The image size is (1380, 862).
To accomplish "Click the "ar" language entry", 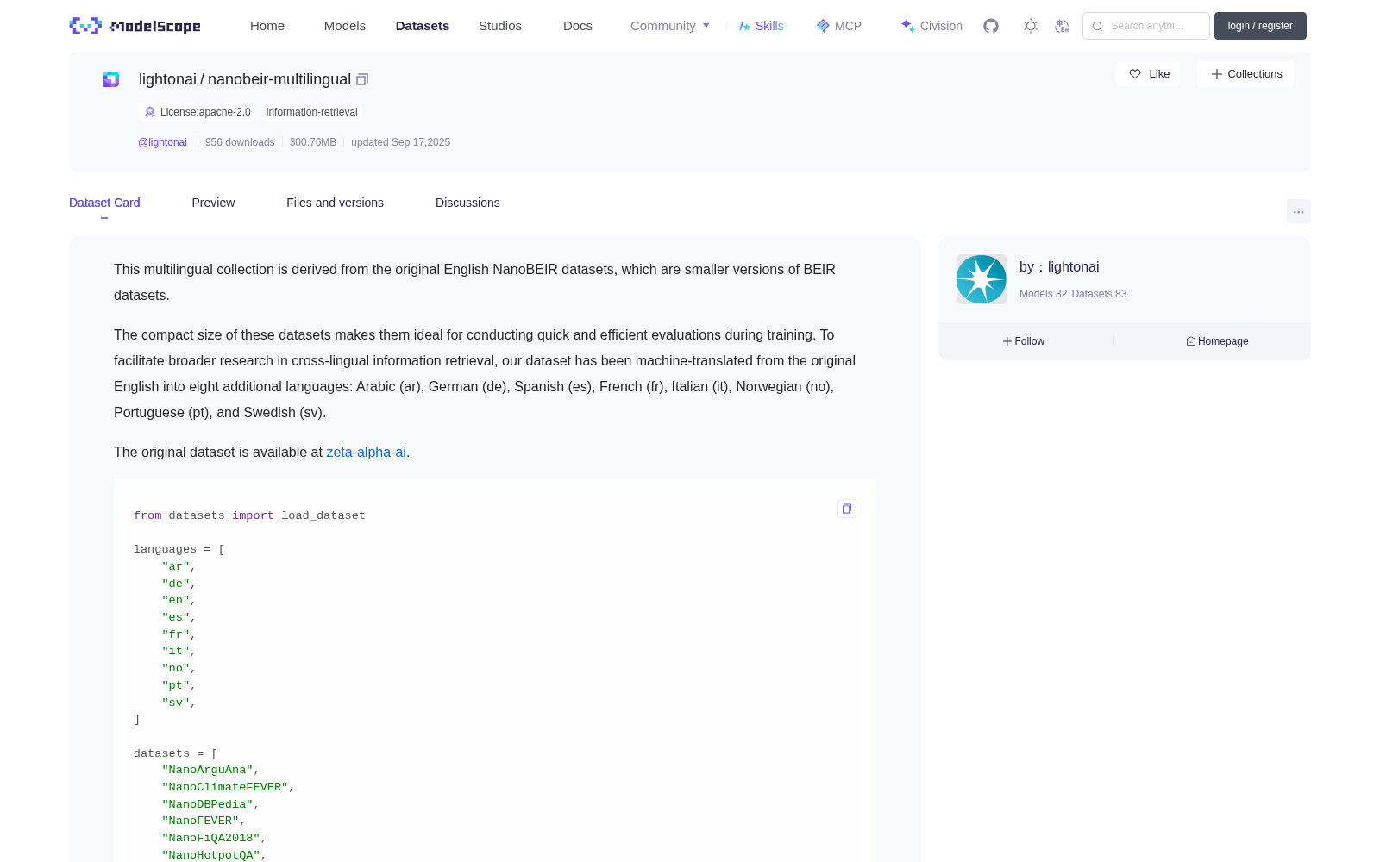I will pos(179,566).
